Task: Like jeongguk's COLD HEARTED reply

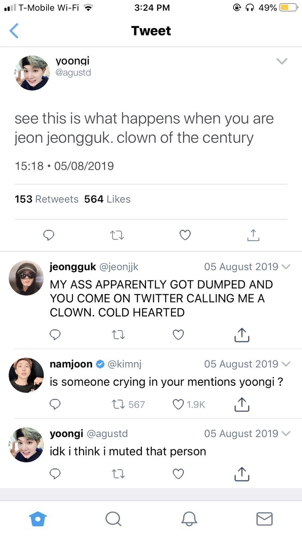Action: tap(179, 335)
